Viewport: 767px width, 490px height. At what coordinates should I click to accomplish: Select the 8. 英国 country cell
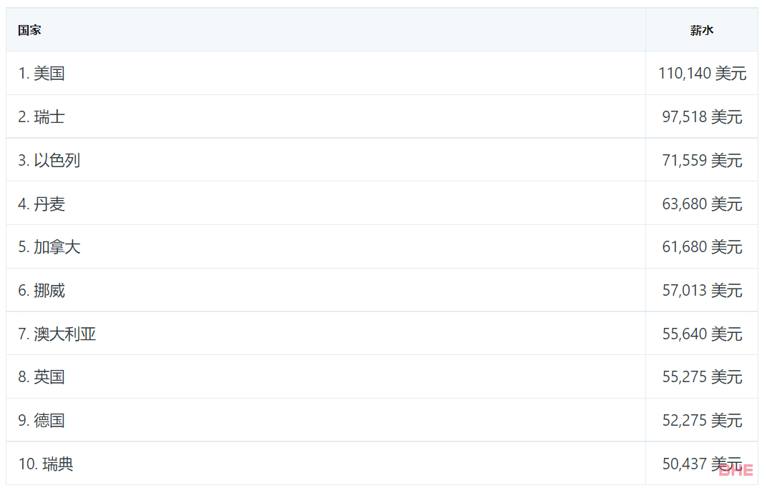41,377
